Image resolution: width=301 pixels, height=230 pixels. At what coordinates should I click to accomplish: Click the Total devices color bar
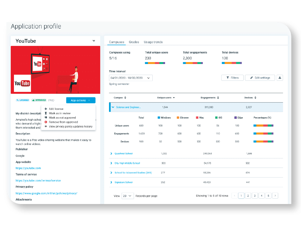click(232, 63)
